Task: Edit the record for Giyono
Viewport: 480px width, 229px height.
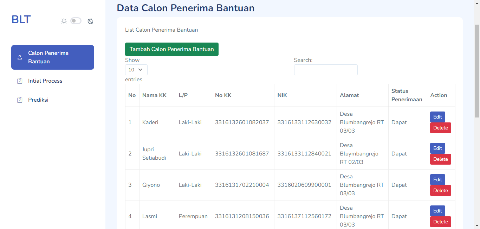Action: pos(437,179)
